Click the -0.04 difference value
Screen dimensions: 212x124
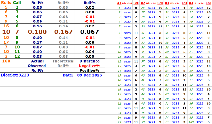click(x=89, y=38)
